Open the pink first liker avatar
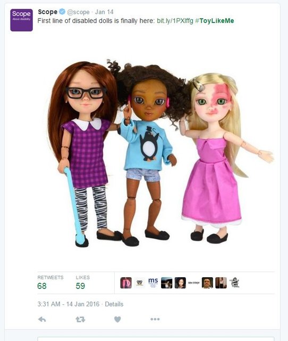288x341 pixels. tap(126, 282)
